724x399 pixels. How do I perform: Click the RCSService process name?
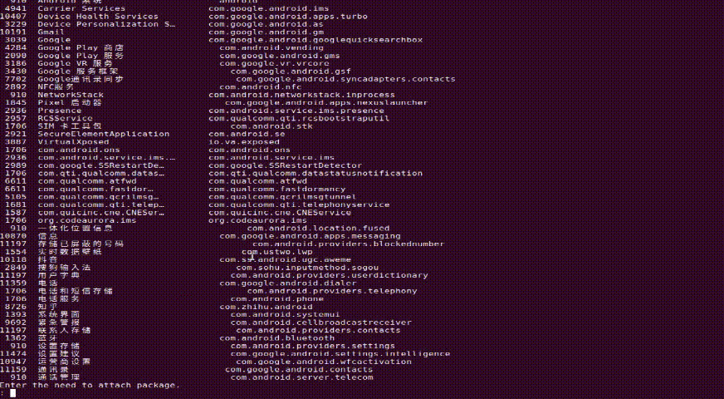point(65,118)
